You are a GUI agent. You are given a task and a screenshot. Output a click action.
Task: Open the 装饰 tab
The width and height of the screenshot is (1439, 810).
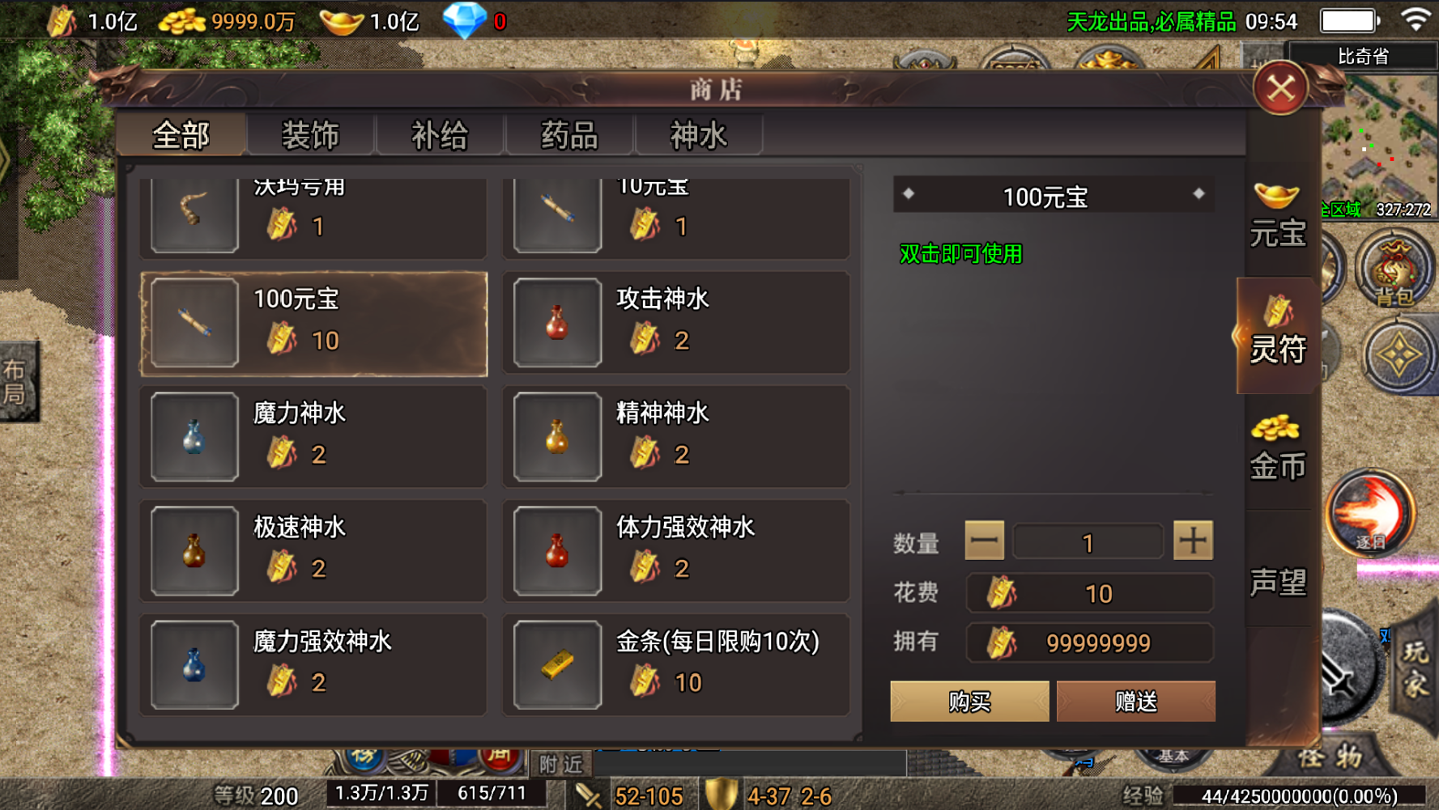click(x=311, y=135)
